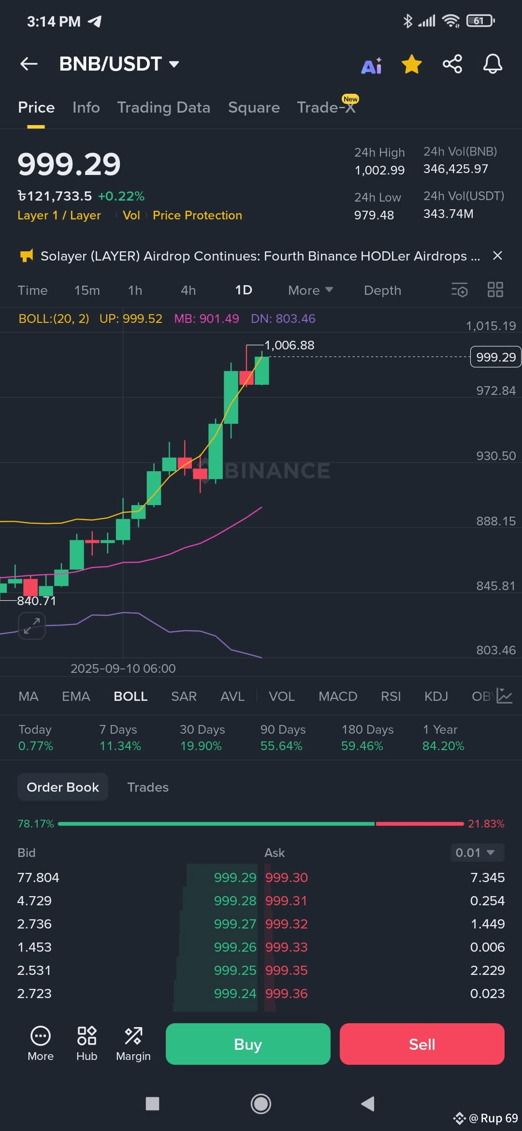The height and width of the screenshot is (1131, 522).
Task: Tap the Android home circle button
Action: 261,1103
